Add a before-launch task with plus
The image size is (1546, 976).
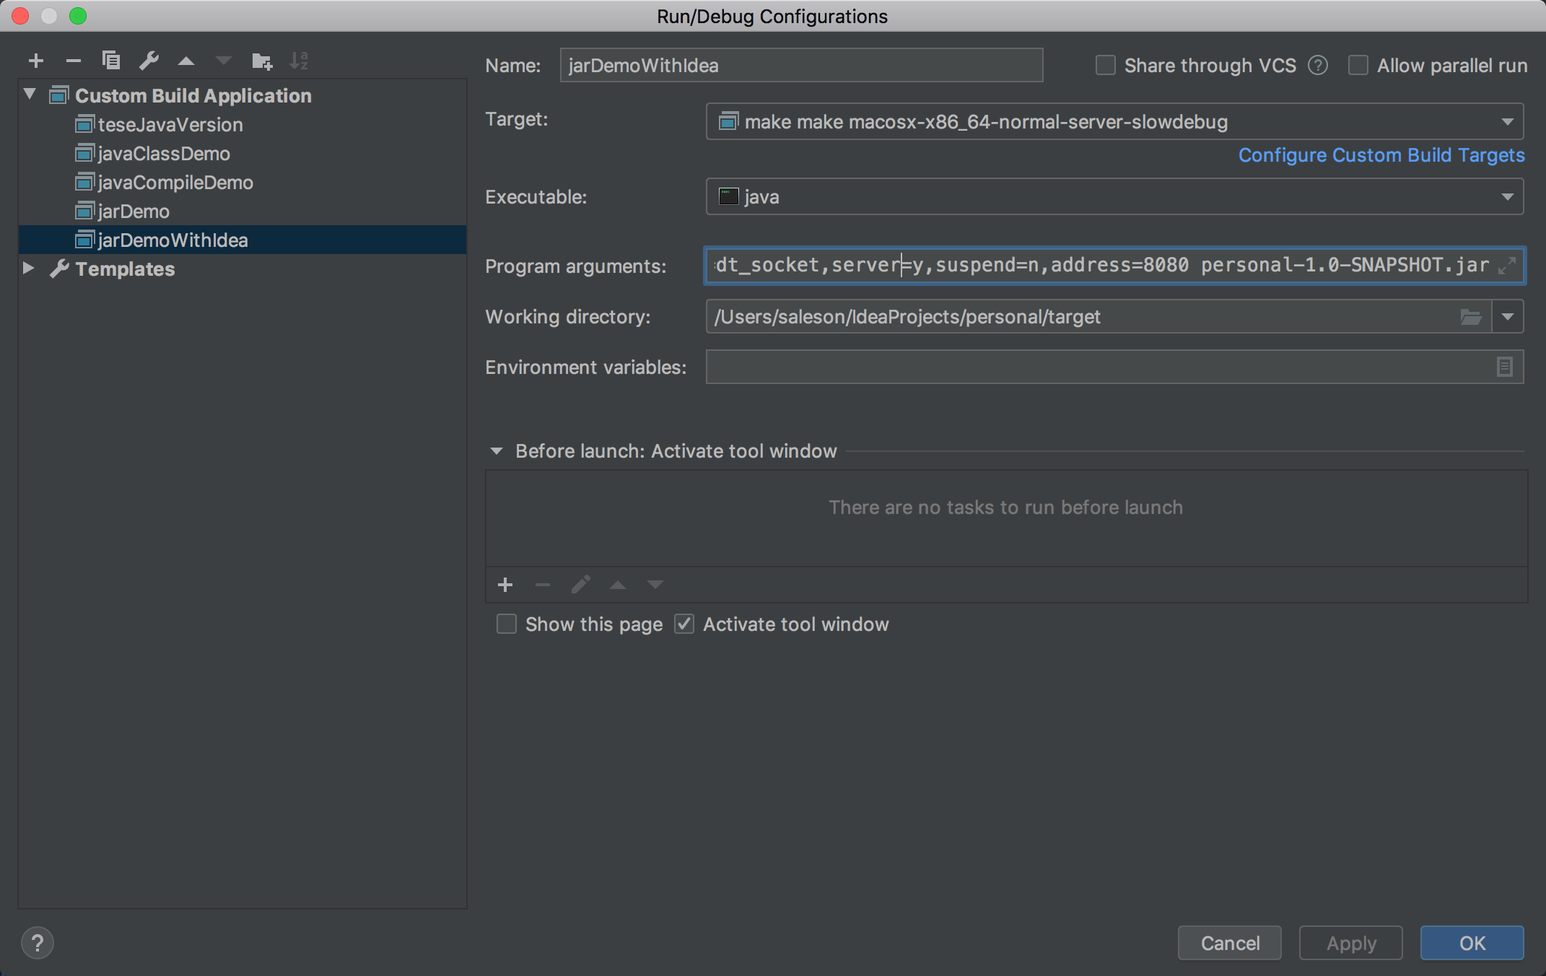(505, 585)
